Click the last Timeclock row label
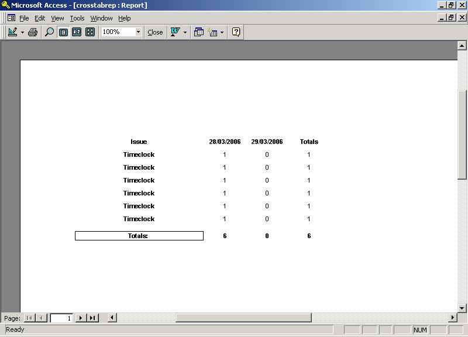 tap(139, 219)
